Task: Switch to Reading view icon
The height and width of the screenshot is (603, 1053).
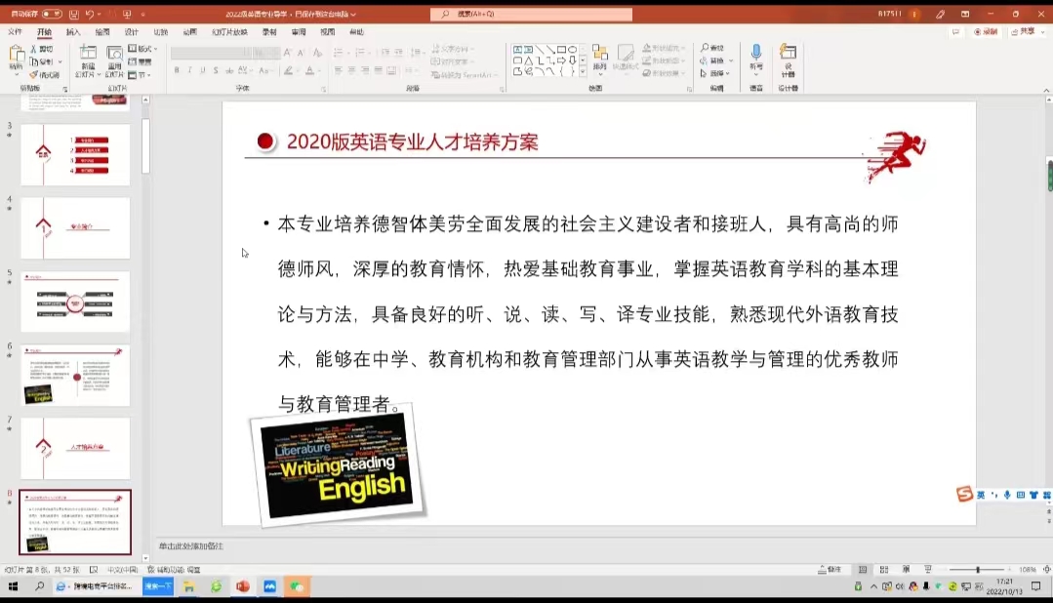Action: click(906, 570)
